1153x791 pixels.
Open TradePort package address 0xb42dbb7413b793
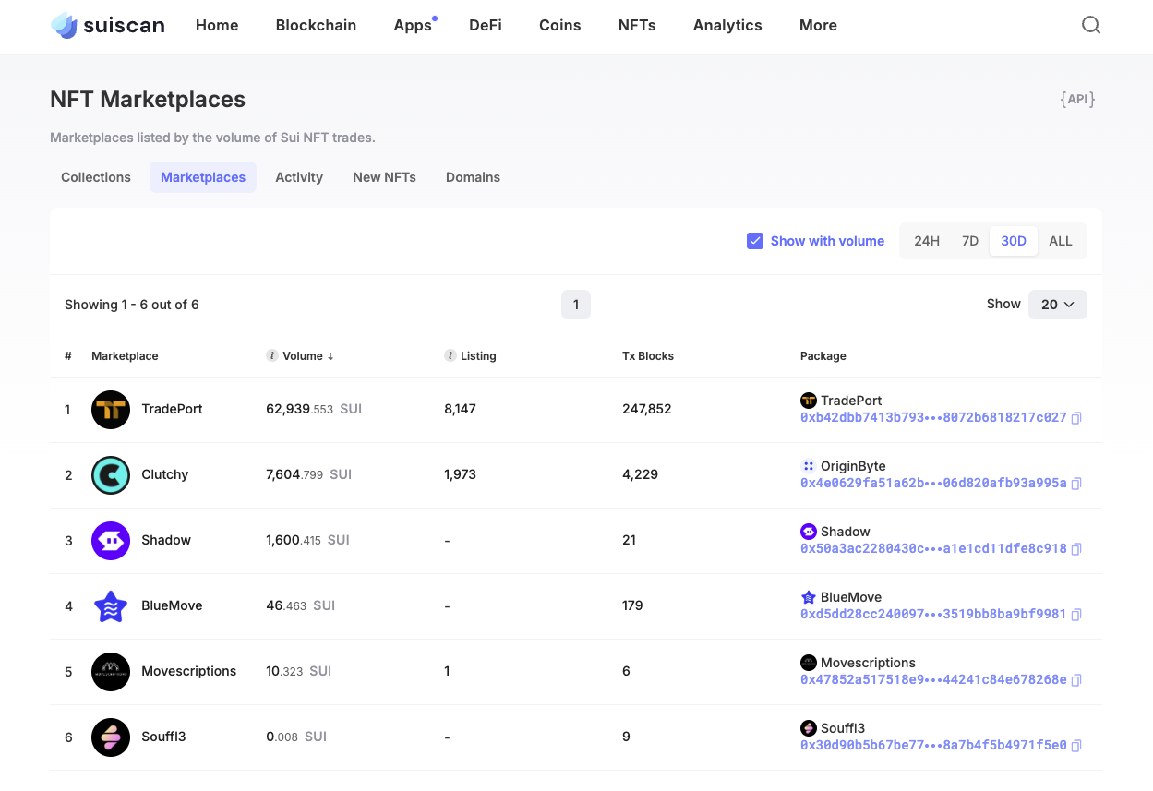tap(933, 418)
